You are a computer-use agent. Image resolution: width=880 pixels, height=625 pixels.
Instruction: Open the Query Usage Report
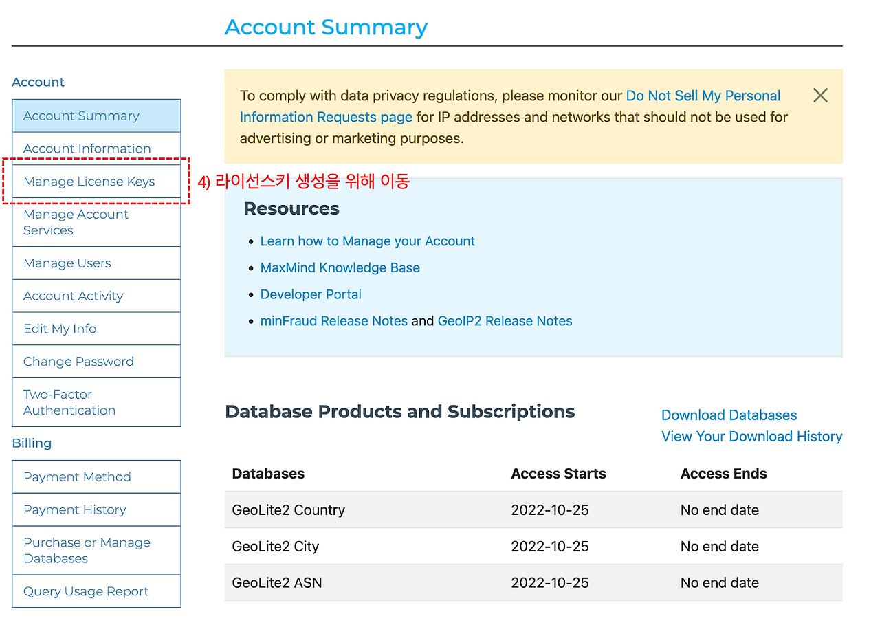86,592
